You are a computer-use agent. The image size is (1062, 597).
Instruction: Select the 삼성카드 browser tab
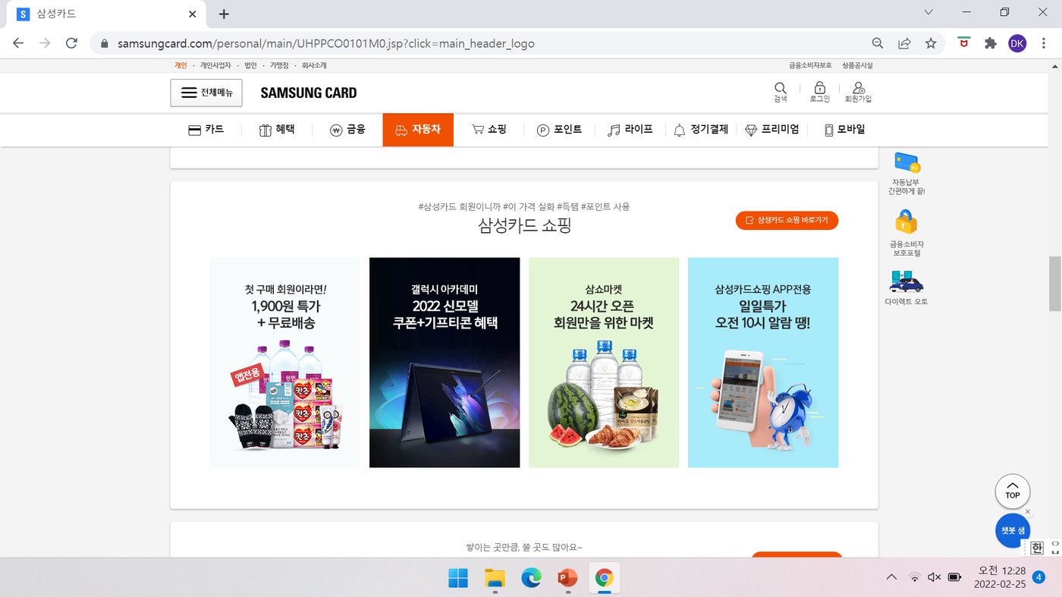106,14
